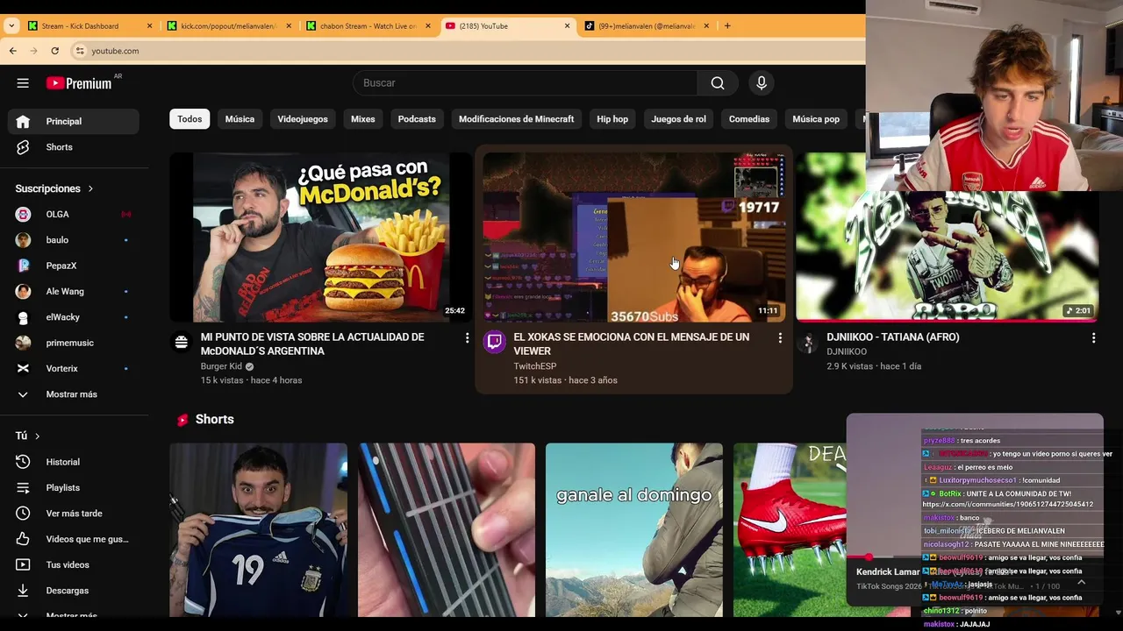Select the Comedias filter chip

pyautogui.click(x=749, y=119)
